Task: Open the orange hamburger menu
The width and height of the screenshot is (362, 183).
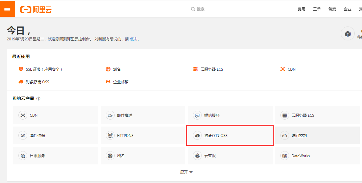Action: tap(7, 9)
